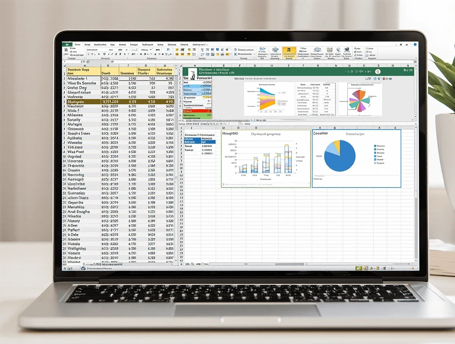Click the select-all corner of the left worksheet

click(65, 66)
